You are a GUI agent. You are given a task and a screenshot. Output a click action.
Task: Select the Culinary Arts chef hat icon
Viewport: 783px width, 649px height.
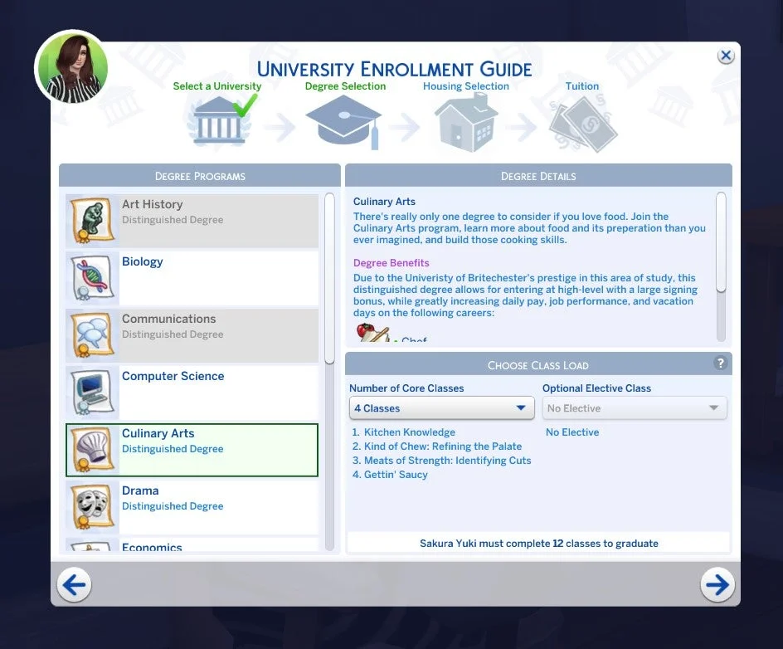pos(91,449)
